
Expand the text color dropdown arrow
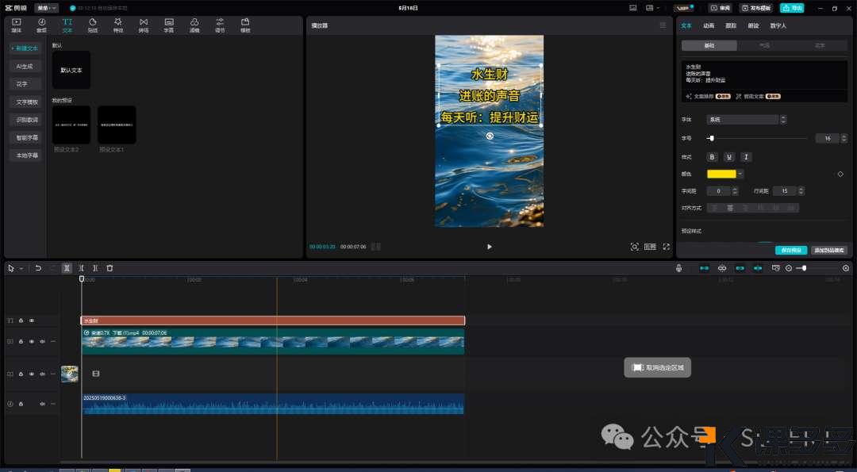(x=740, y=174)
